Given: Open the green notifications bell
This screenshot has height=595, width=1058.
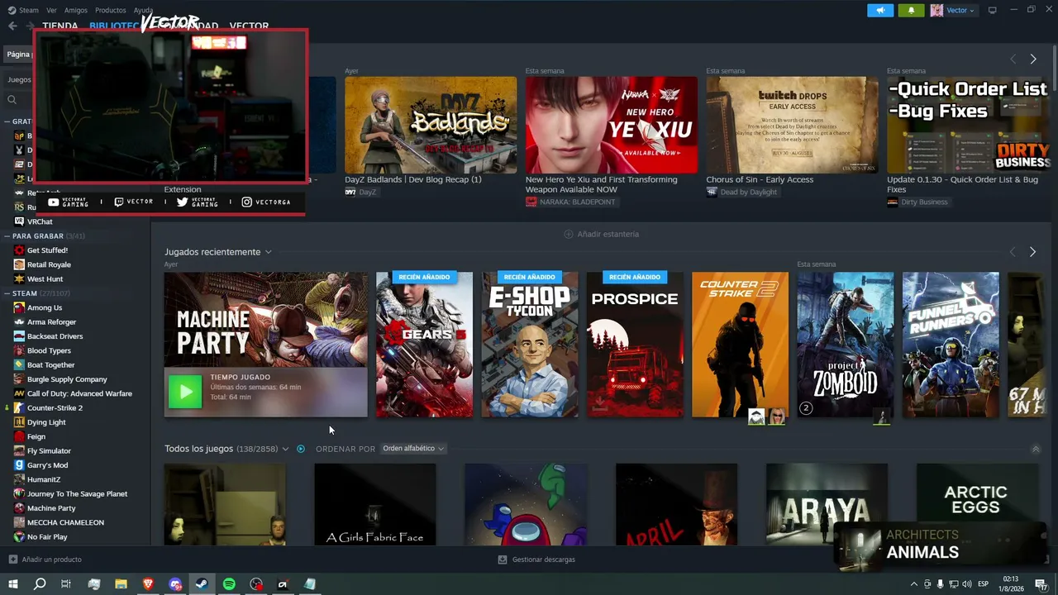Looking at the screenshot, I should pyautogui.click(x=911, y=10).
